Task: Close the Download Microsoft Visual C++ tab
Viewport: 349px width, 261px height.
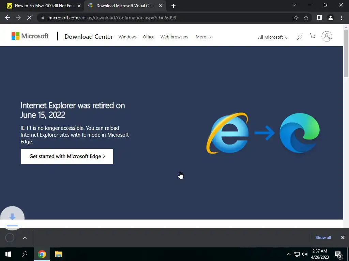Action: click(161, 6)
